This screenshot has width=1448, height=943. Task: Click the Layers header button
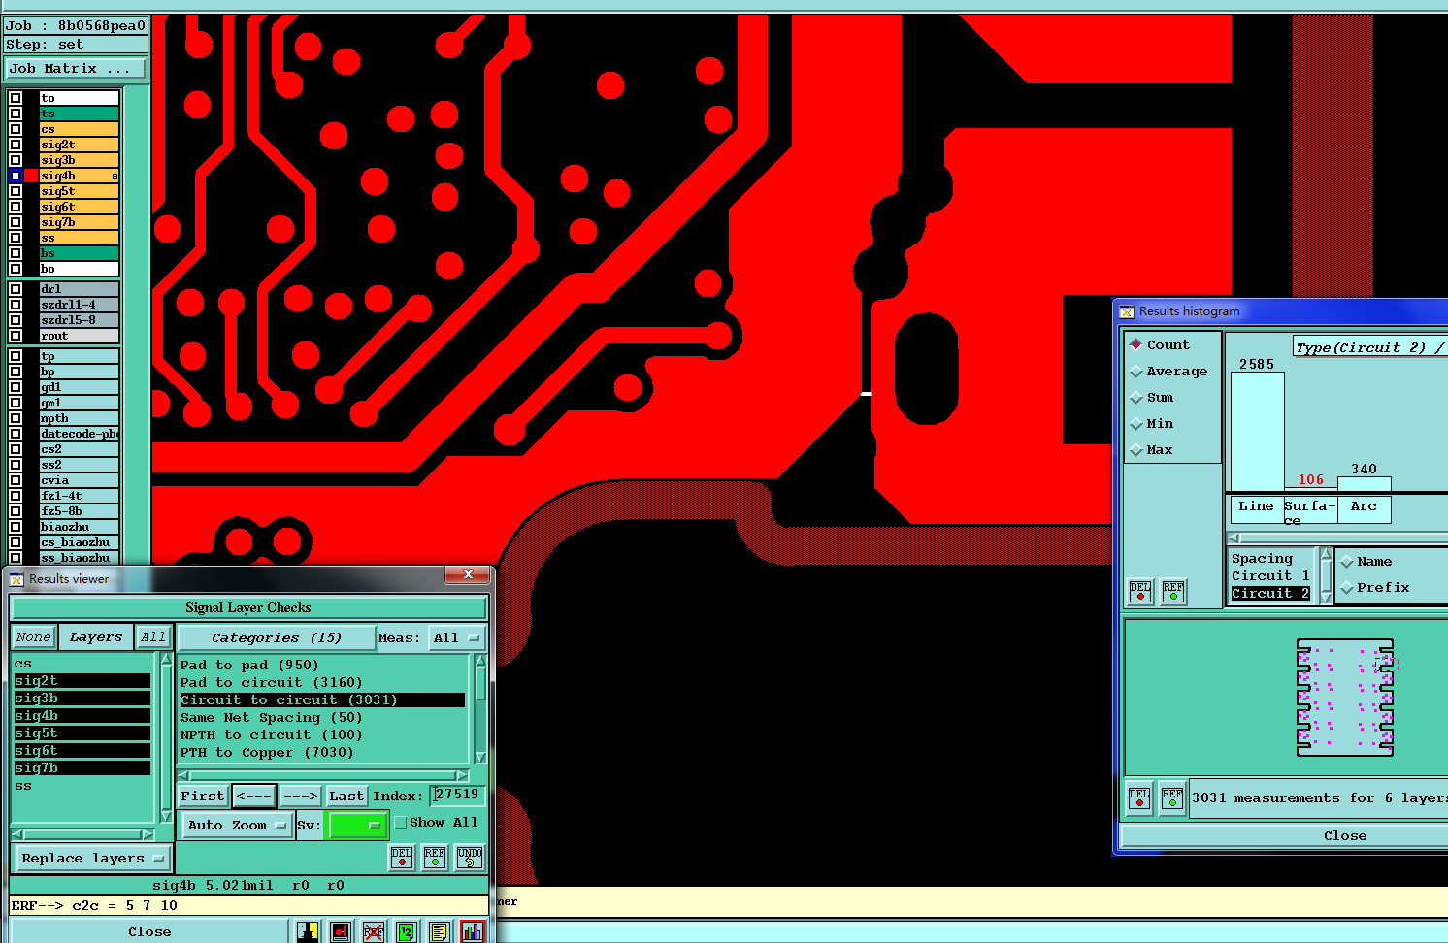tap(95, 637)
